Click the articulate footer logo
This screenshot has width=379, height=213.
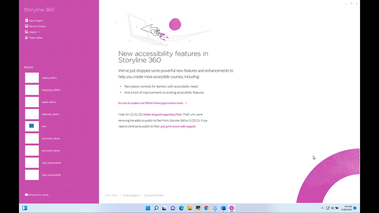111,195
